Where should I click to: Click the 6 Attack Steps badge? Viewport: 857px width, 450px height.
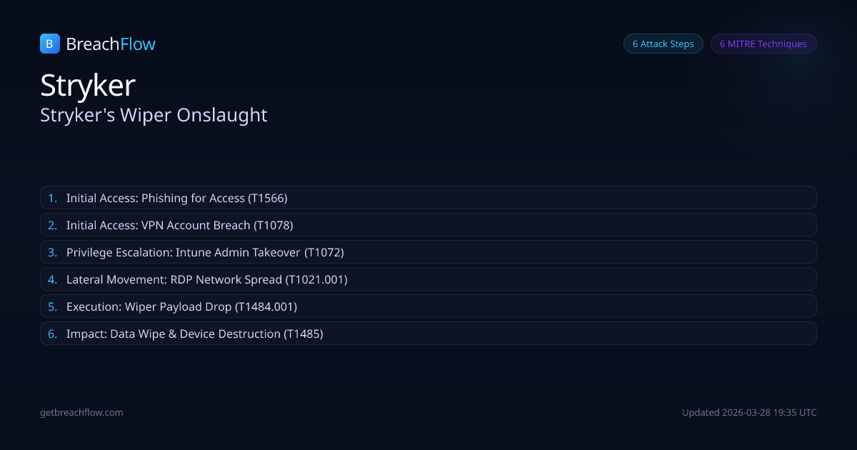point(663,44)
